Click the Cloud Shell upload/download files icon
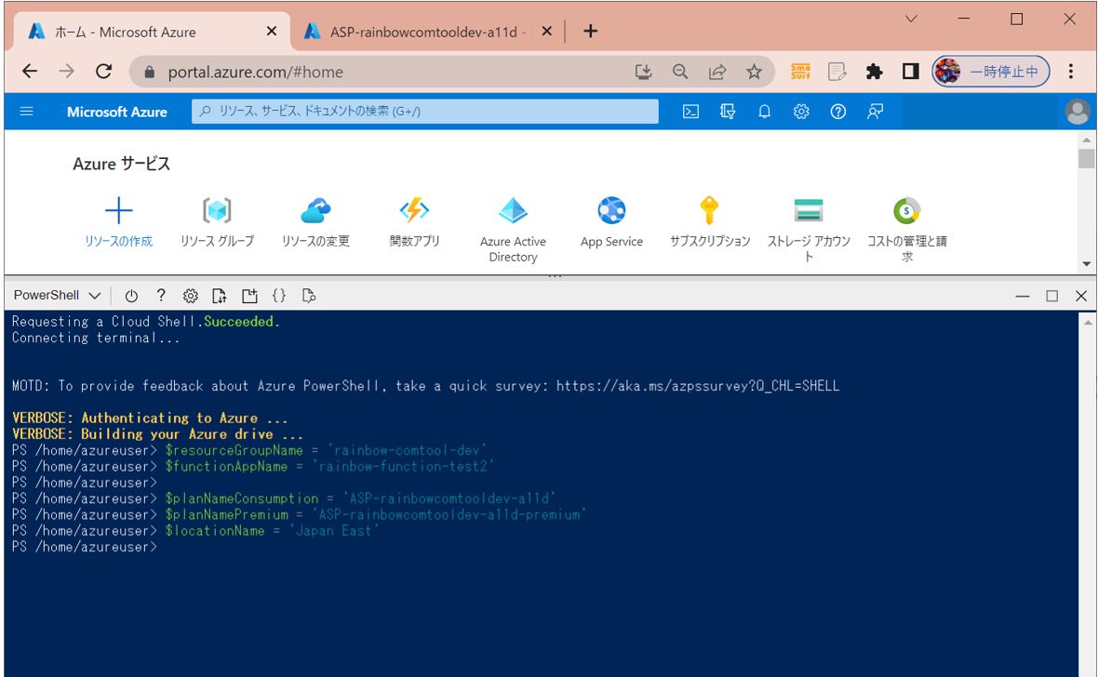 click(220, 296)
